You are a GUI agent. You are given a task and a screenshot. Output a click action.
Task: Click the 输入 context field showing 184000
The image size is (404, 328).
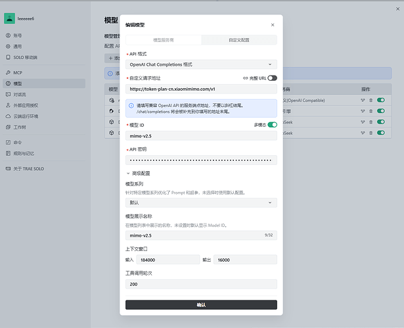coord(168,260)
